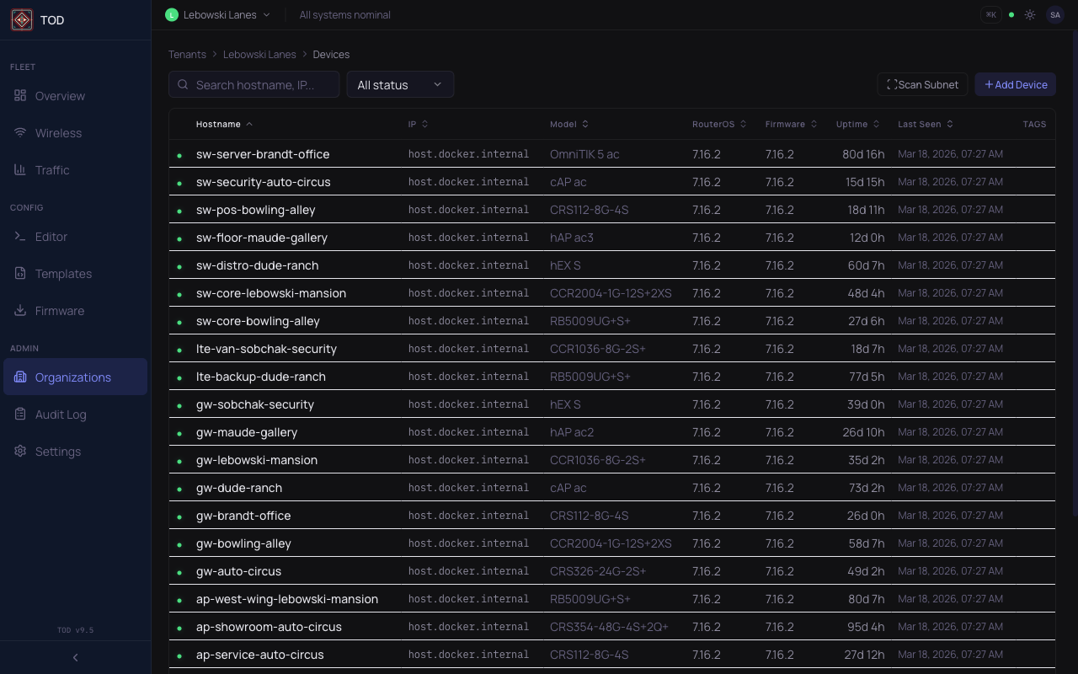Navigate to Tenants in the breadcrumb
Screen dimensions: 1078x674
(187, 54)
